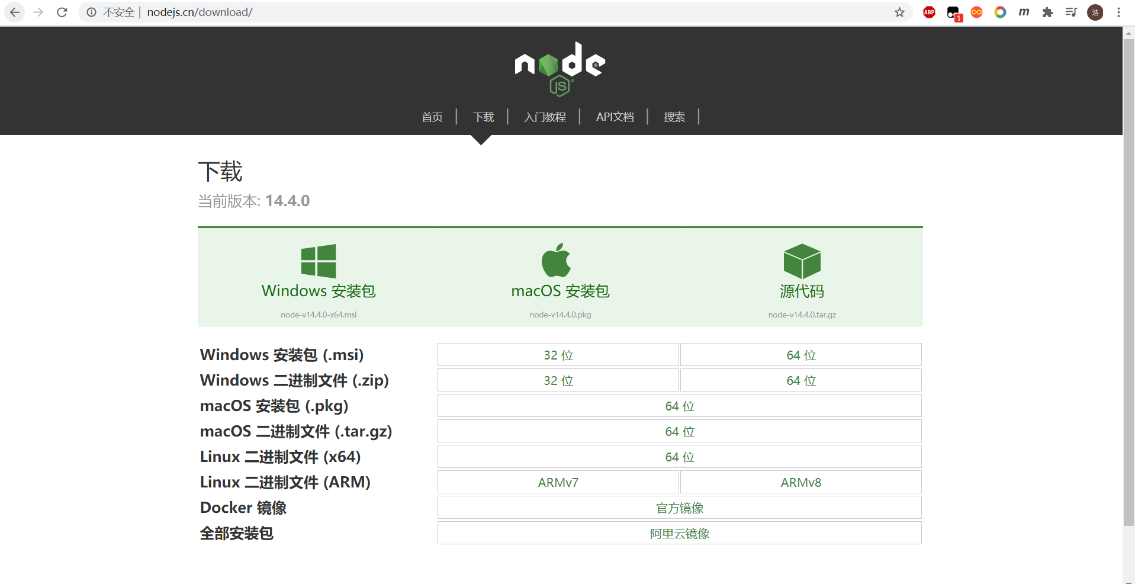
Task: Download the Windows .zip 64 位 binary
Action: pyautogui.click(x=800, y=380)
